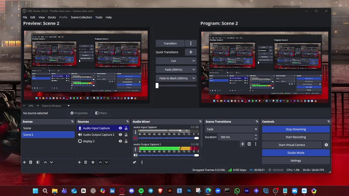Open Transition button options dots
The image size is (349, 196).
point(191,43)
